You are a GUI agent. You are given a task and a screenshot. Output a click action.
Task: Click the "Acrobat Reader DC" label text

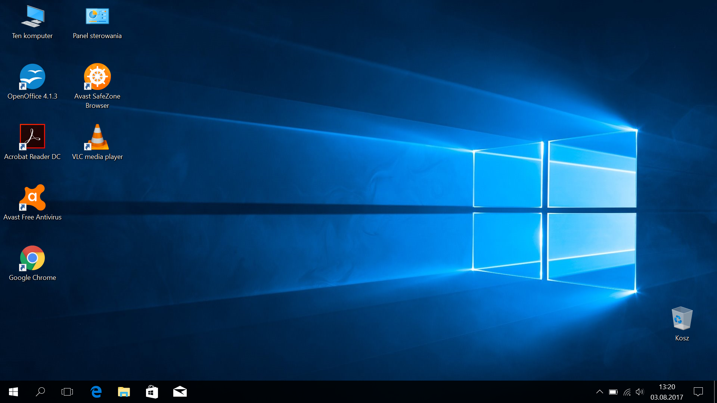point(32,157)
